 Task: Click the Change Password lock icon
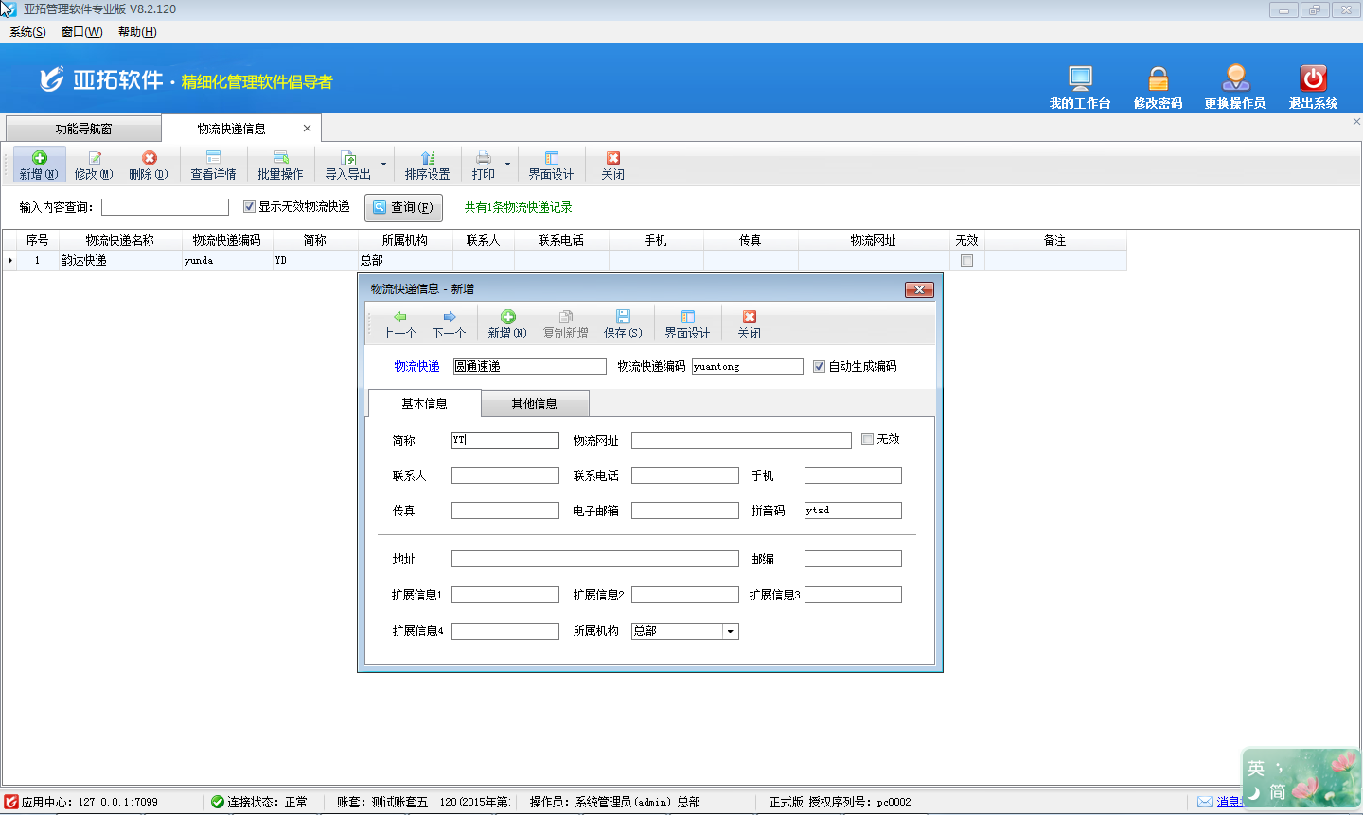(x=1158, y=79)
